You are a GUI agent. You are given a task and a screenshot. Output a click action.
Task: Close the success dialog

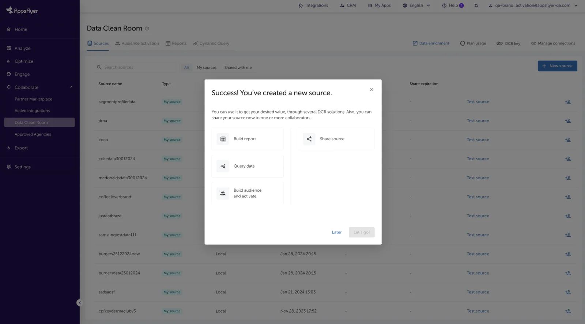click(x=371, y=89)
